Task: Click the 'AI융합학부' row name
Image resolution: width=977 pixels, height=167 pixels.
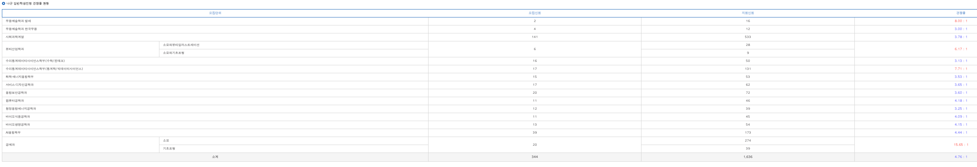Action: coord(13,132)
